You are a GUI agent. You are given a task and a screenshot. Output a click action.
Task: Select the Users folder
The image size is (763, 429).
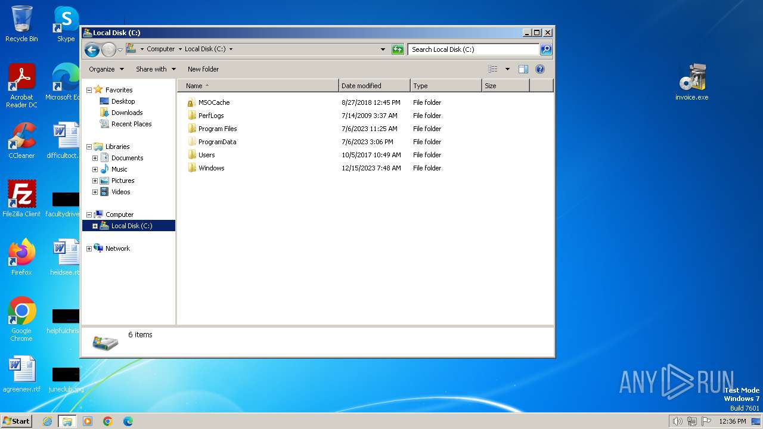[206, 155]
